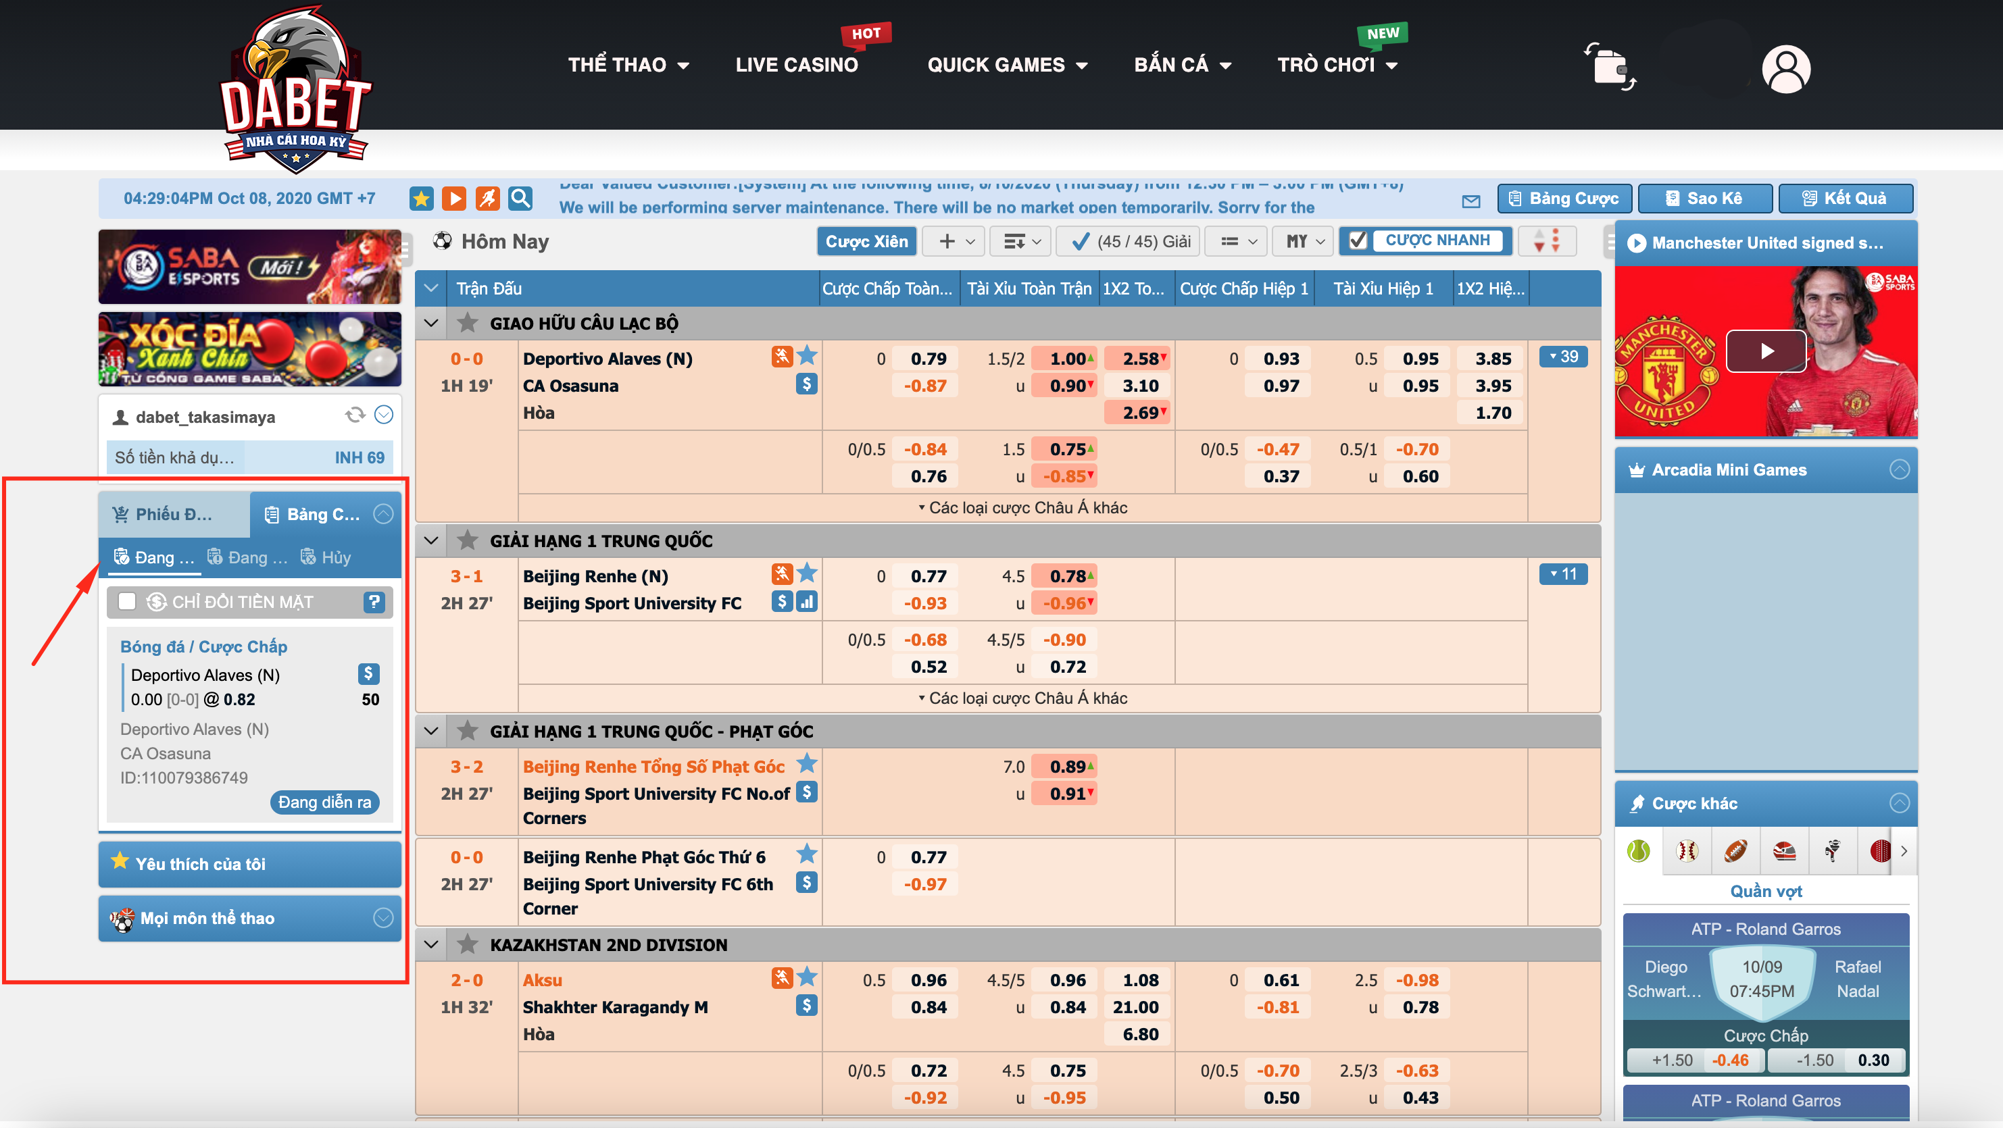Favorite the Beijing Renhe (N) match star
The height and width of the screenshot is (1128, 2003).
807,573
